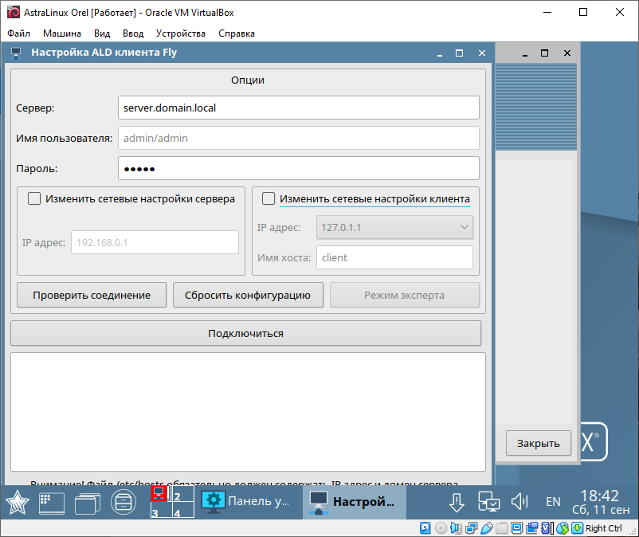Click Закрыть in the background window
The image size is (639, 537).
539,443
